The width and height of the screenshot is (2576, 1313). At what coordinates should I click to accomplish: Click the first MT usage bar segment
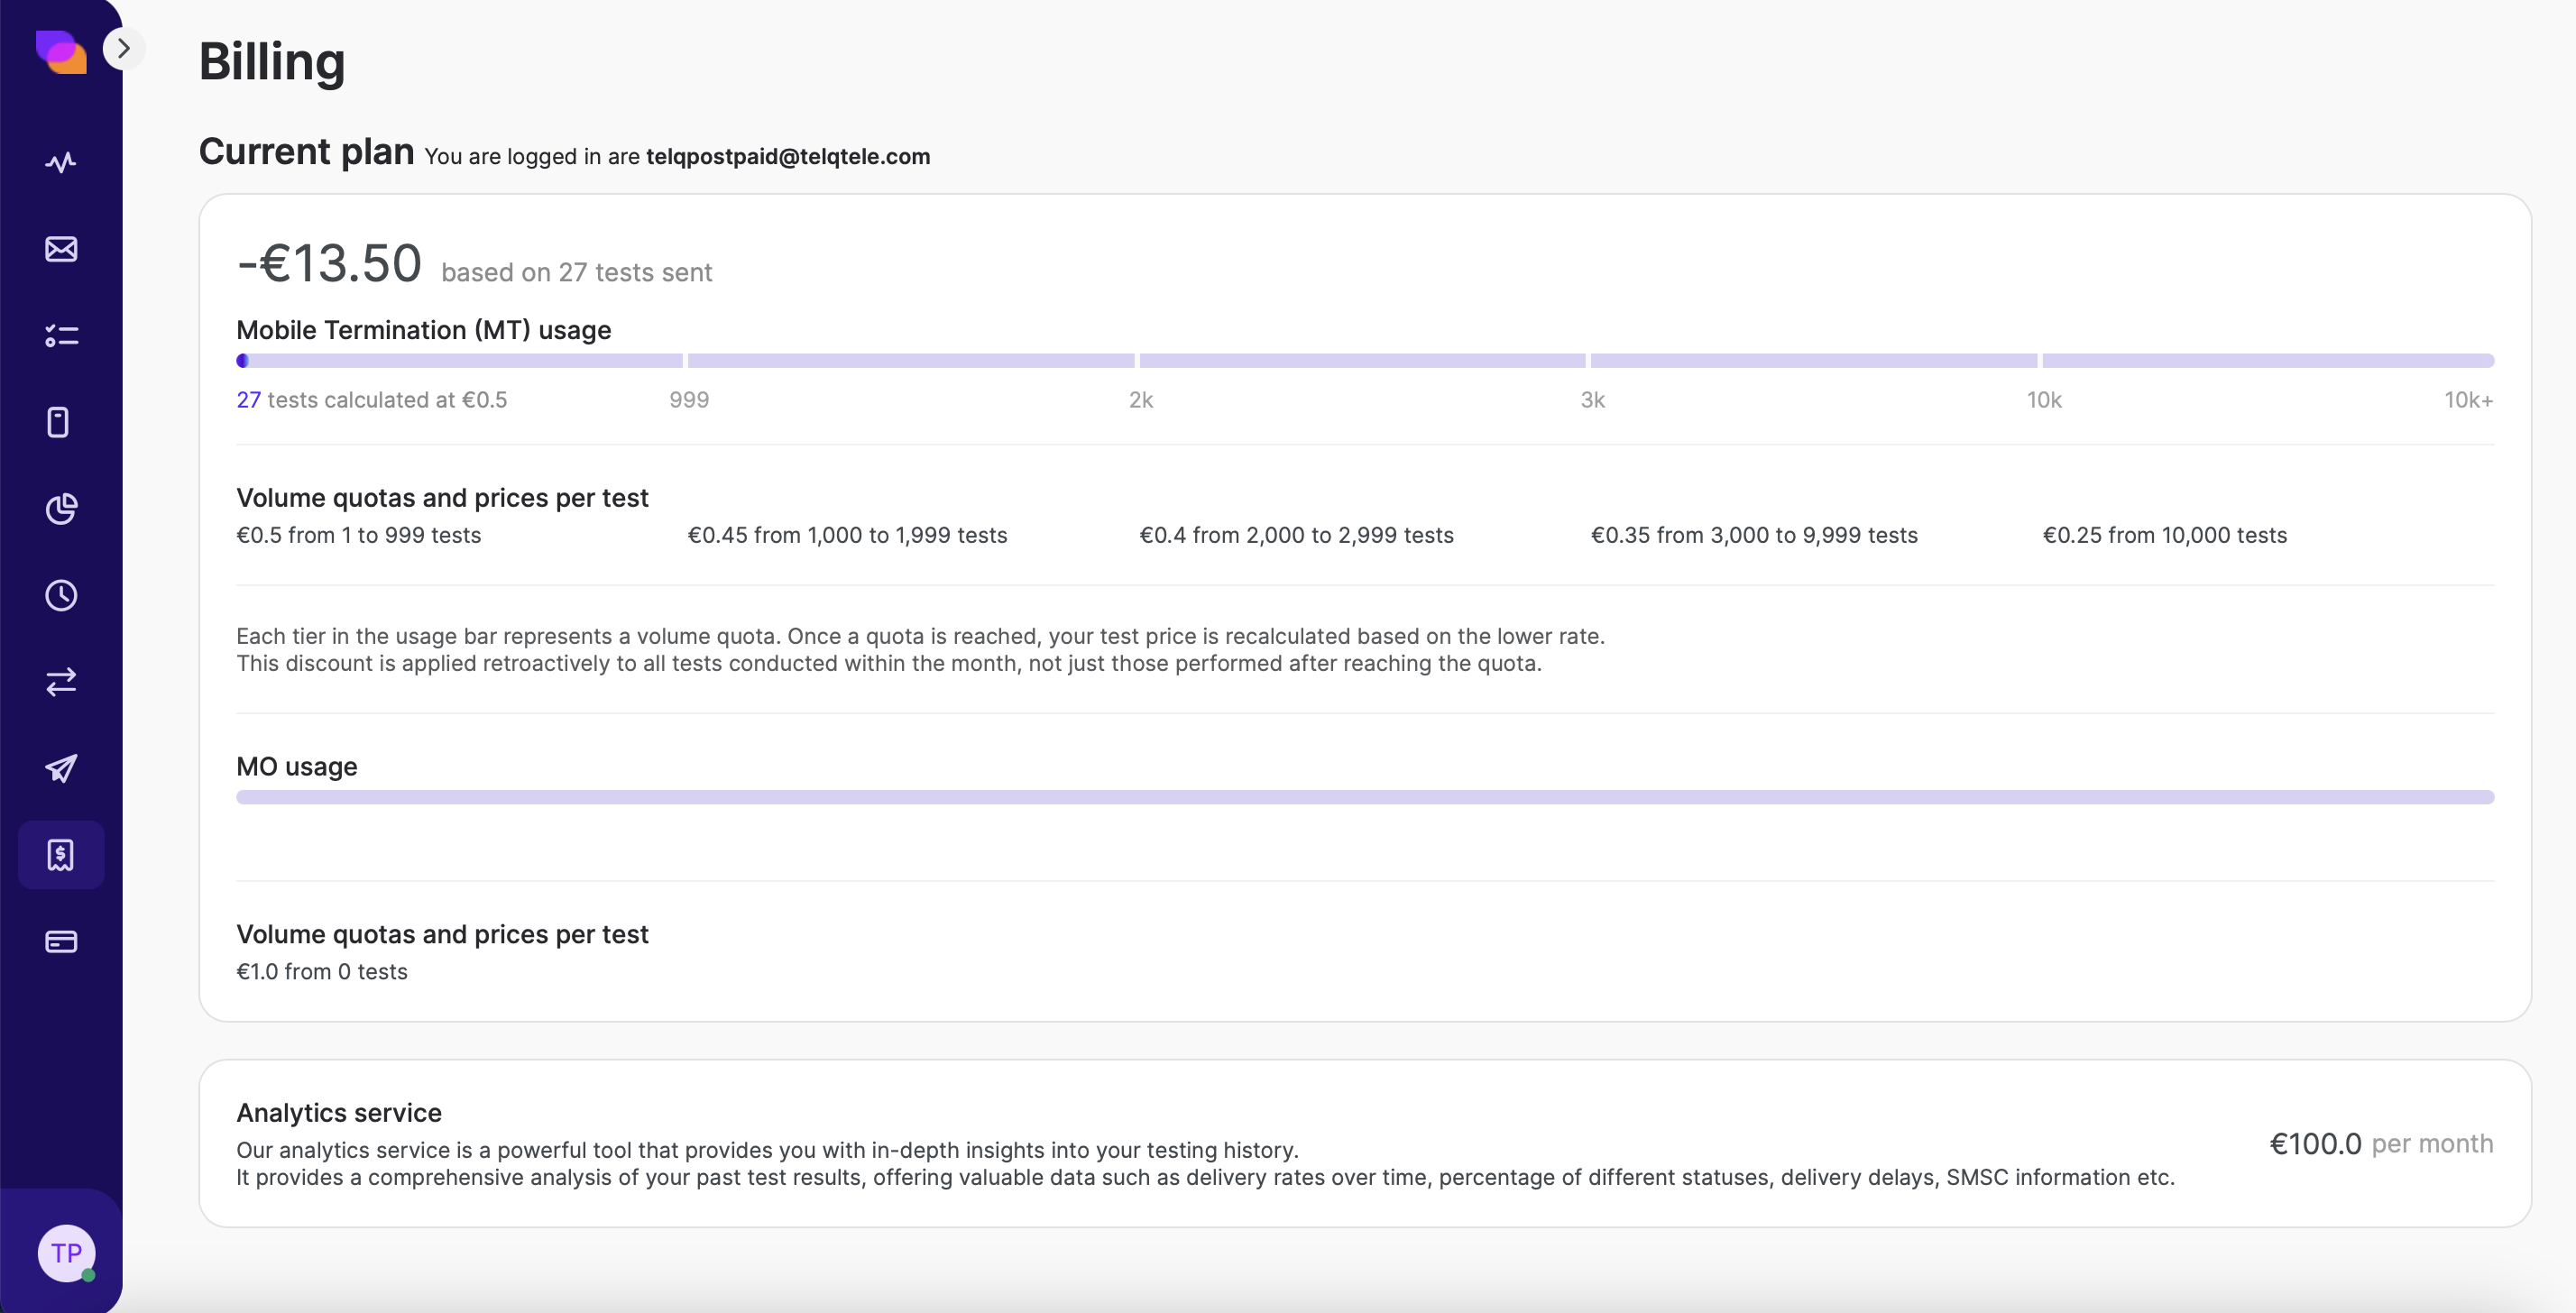point(459,361)
